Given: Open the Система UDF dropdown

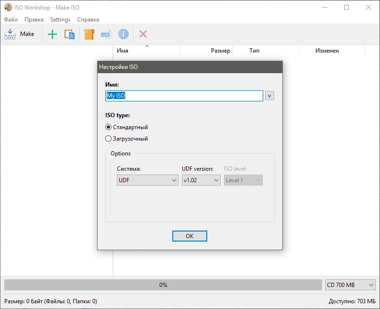Looking at the screenshot, I should 147,180.
